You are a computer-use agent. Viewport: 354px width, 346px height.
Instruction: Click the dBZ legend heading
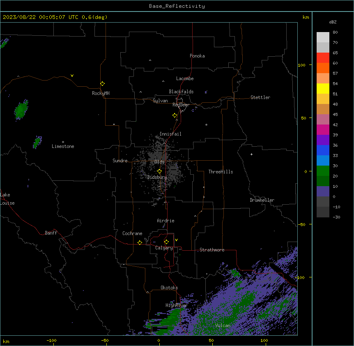coord(333,22)
